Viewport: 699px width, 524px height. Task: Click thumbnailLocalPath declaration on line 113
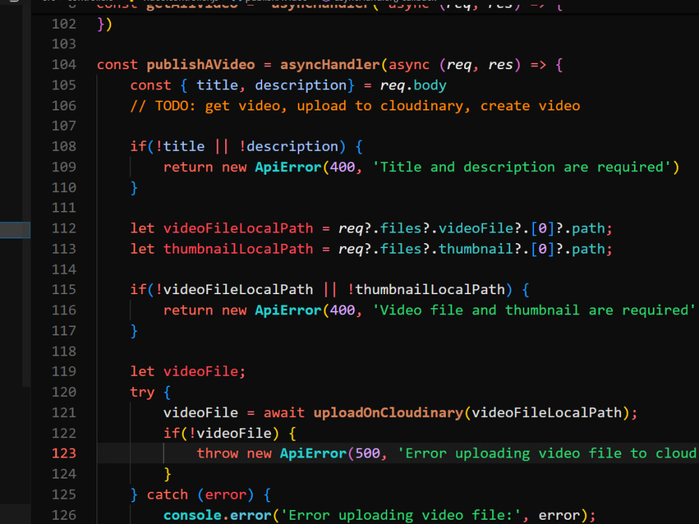[x=238, y=249]
